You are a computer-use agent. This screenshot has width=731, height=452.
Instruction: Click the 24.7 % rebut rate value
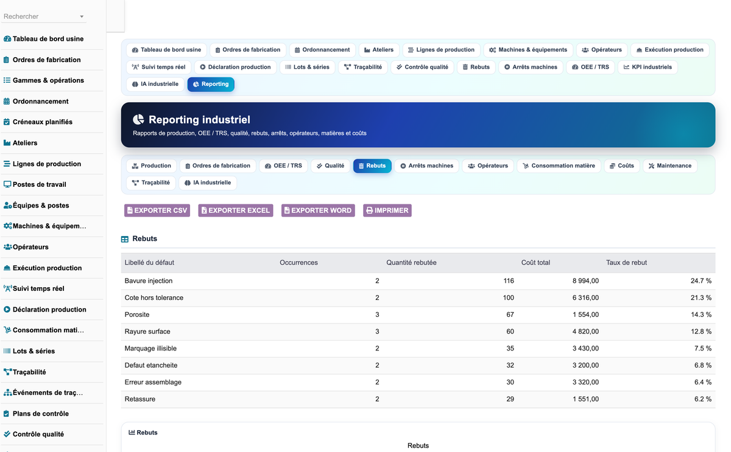(701, 281)
